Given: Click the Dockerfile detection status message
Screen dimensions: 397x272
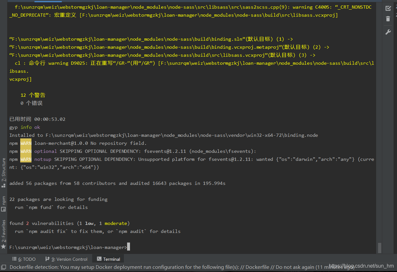Looking at the screenshot, I should coord(182,267).
